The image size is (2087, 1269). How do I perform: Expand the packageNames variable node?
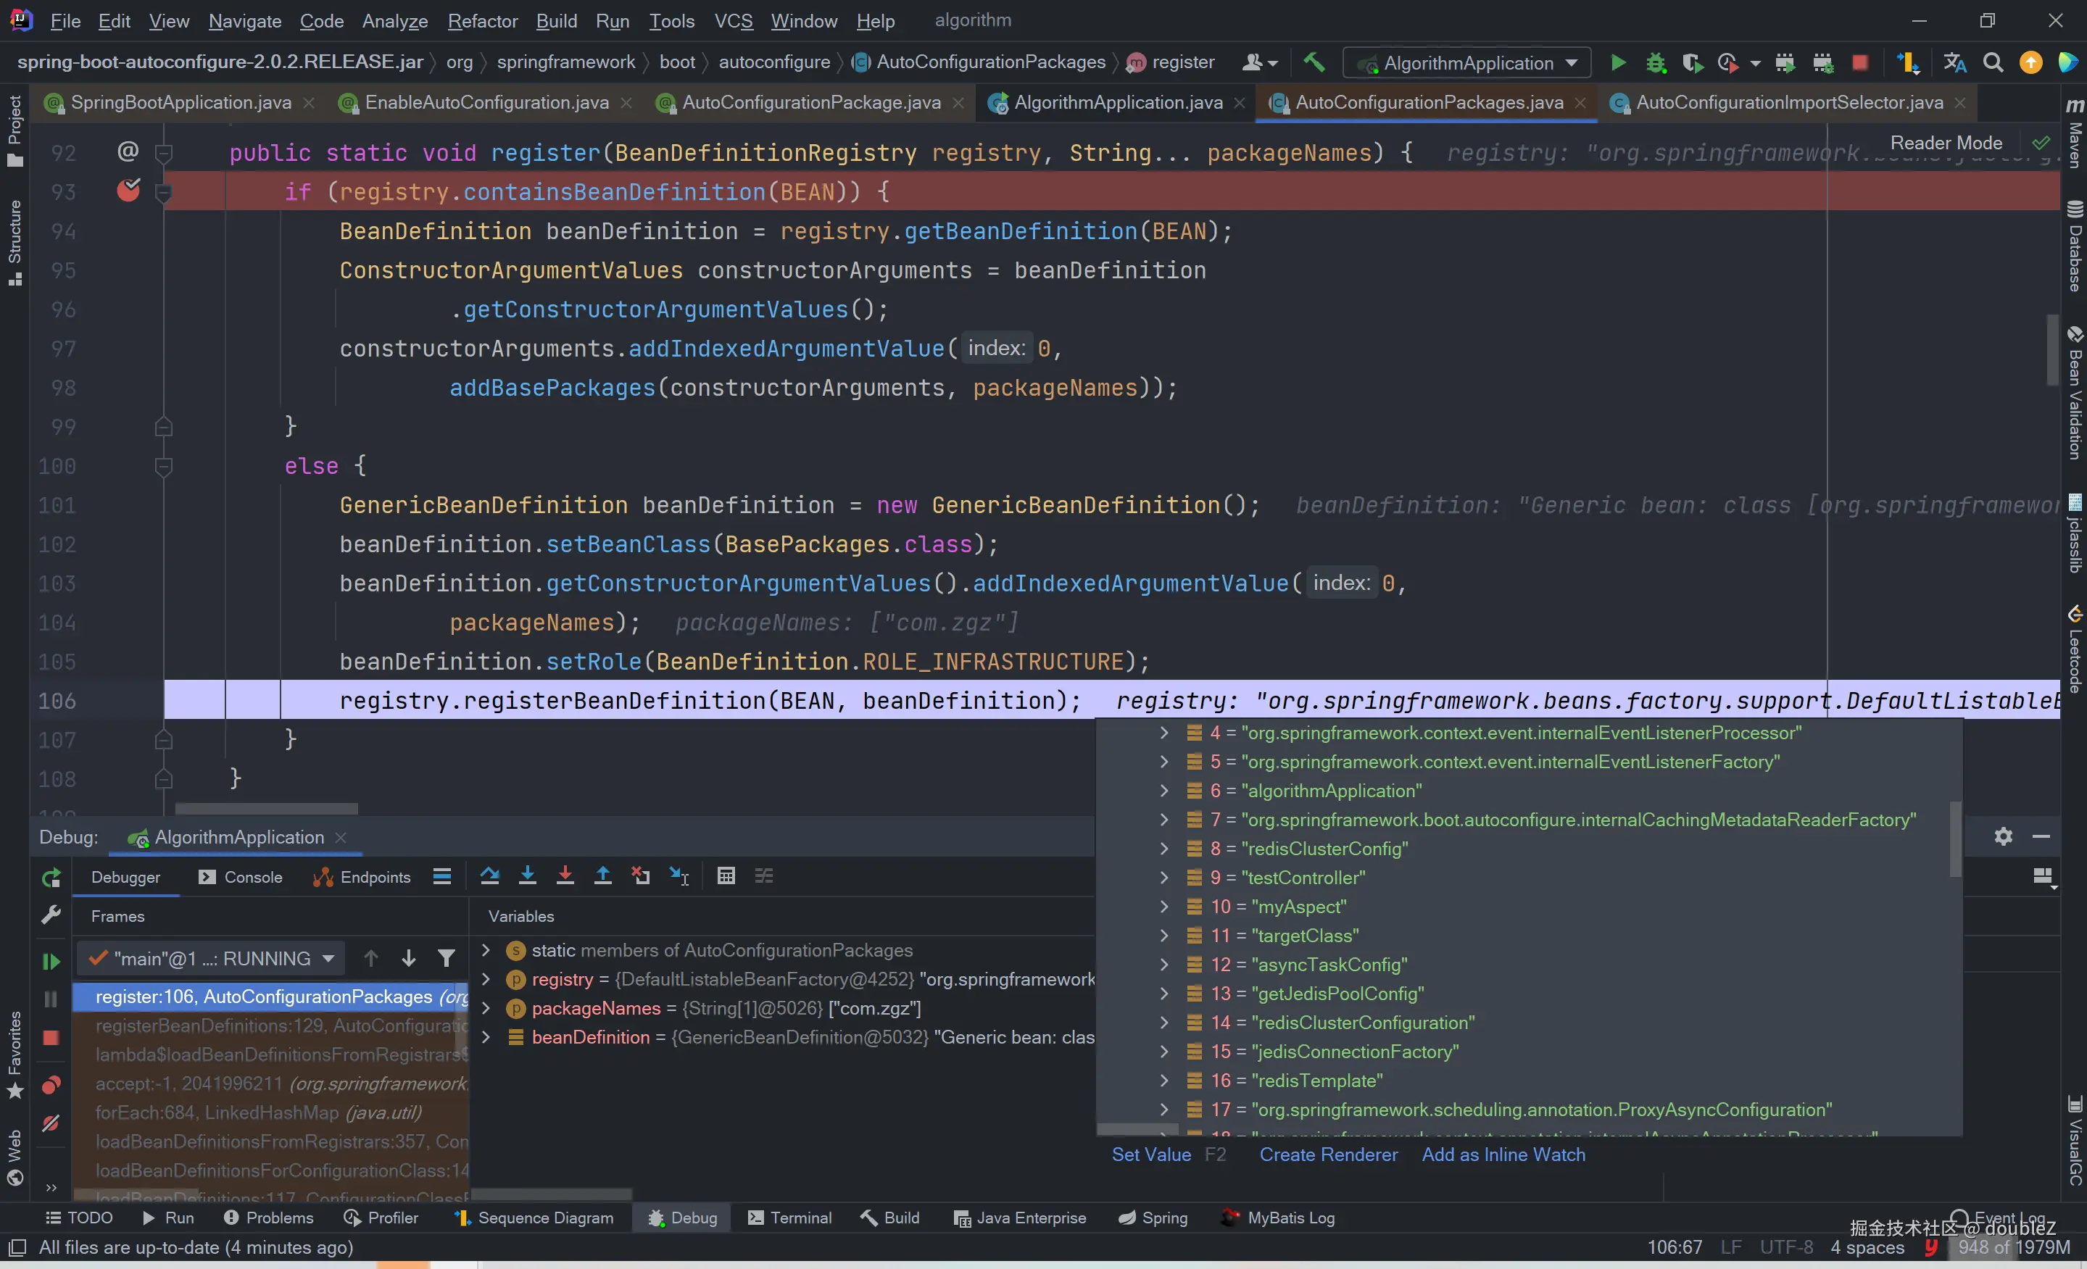tap(486, 1008)
